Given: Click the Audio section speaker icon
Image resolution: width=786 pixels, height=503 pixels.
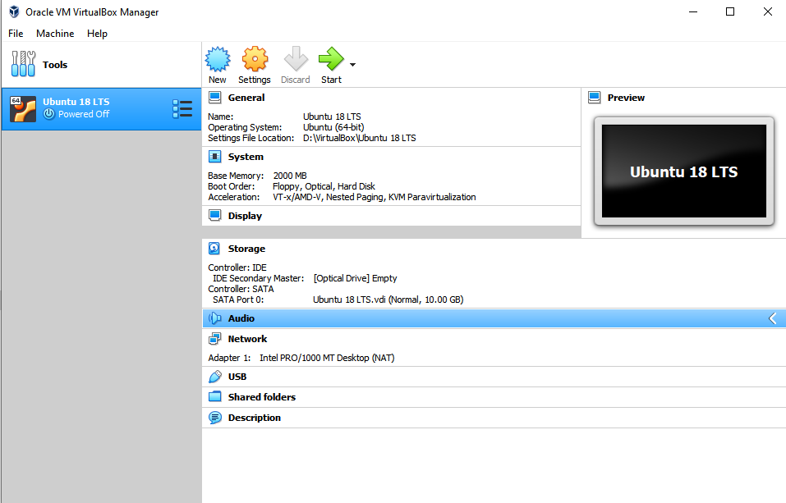Looking at the screenshot, I should tap(214, 318).
